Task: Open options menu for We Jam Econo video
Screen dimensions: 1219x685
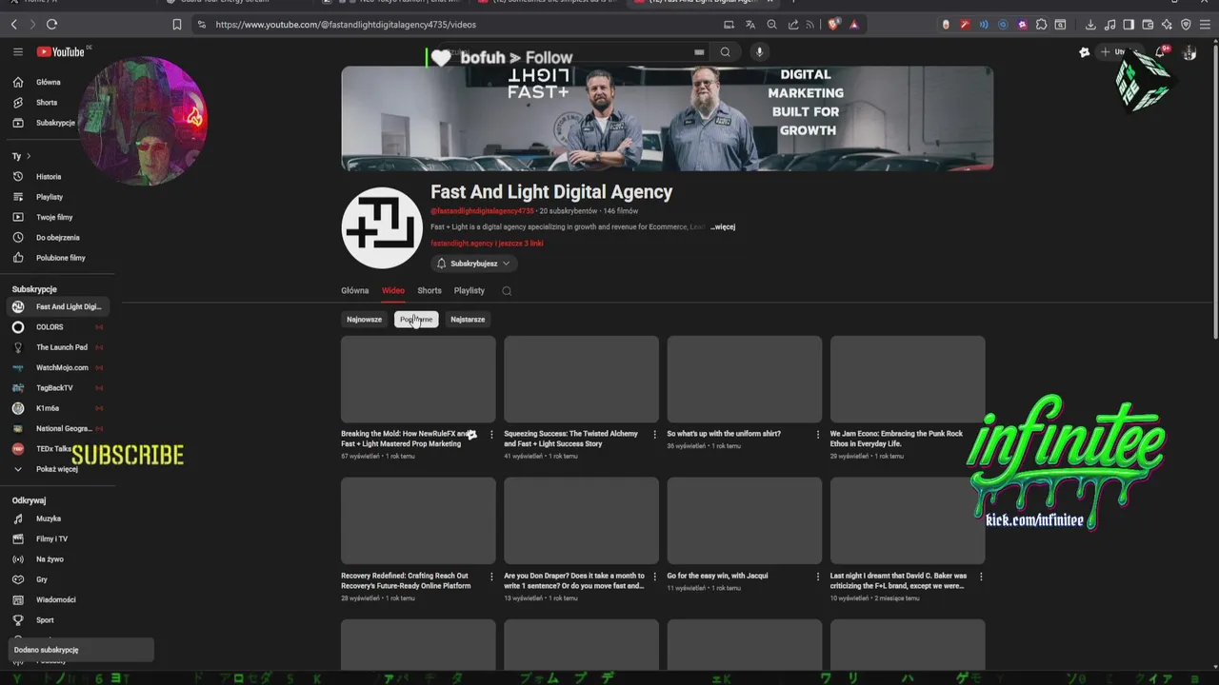Action: [981, 434]
